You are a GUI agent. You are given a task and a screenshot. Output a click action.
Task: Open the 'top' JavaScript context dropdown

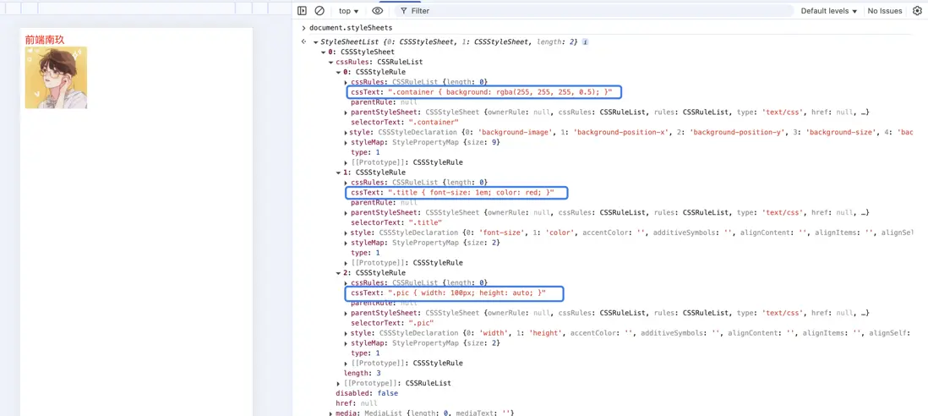pos(348,11)
